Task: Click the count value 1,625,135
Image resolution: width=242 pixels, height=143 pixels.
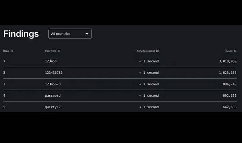Action: tap(227, 73)
